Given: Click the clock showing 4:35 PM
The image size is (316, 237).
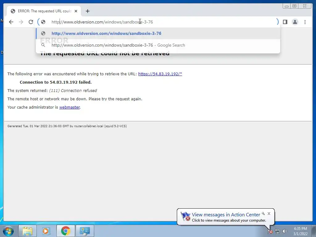Looking at the screenshot, I should tap(300, 231).
